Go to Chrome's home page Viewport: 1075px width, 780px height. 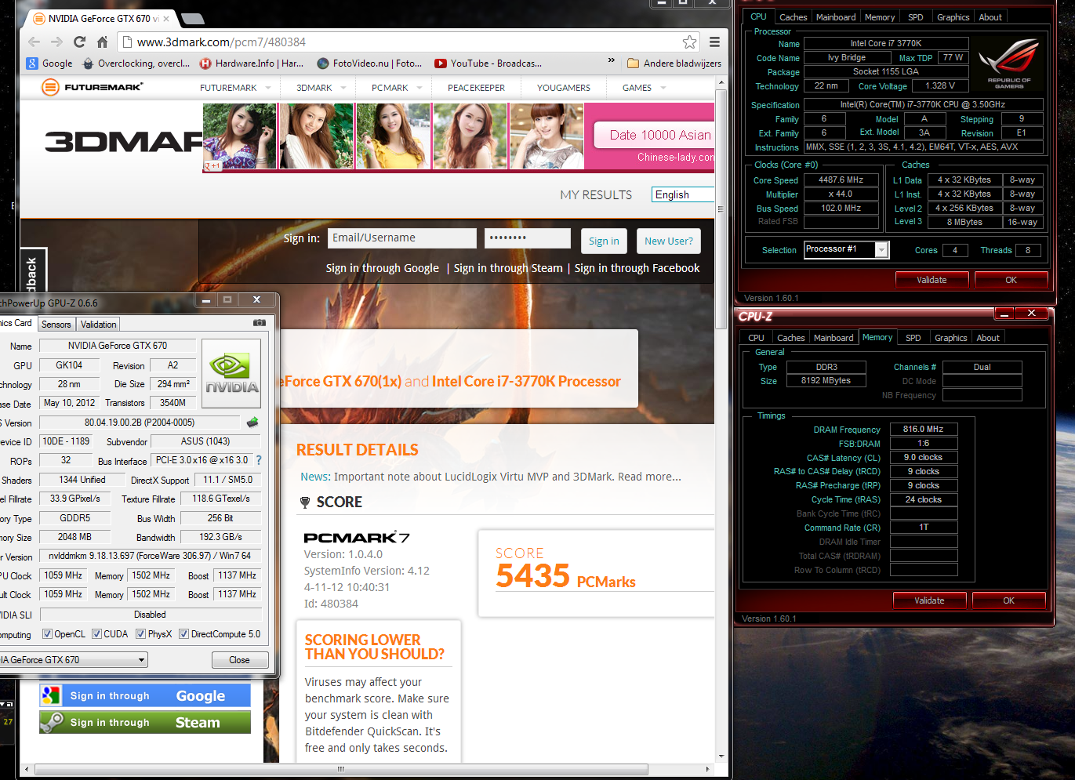[102, 42]
